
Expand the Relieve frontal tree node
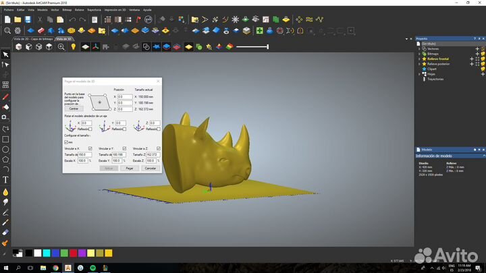tap(419, 59)
